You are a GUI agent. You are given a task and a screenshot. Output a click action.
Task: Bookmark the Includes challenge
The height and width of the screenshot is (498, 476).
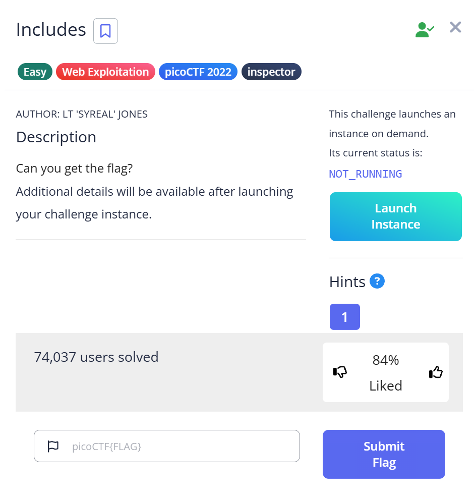[105, 31]
